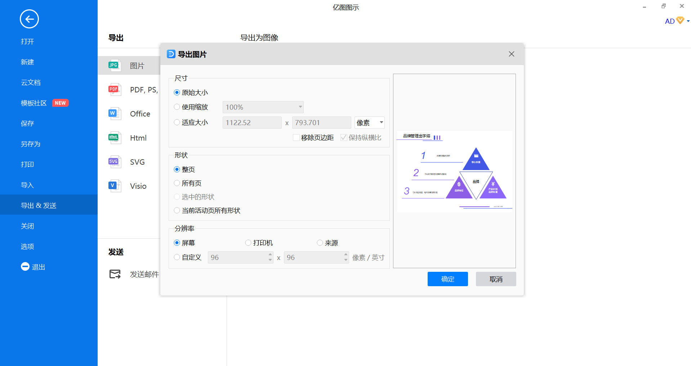
Task: Open the AD account dropdown arrow
Action: (x=688, y=21)
